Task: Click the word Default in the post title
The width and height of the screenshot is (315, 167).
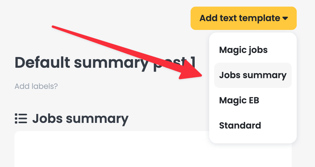Action: tap(43, 62)
